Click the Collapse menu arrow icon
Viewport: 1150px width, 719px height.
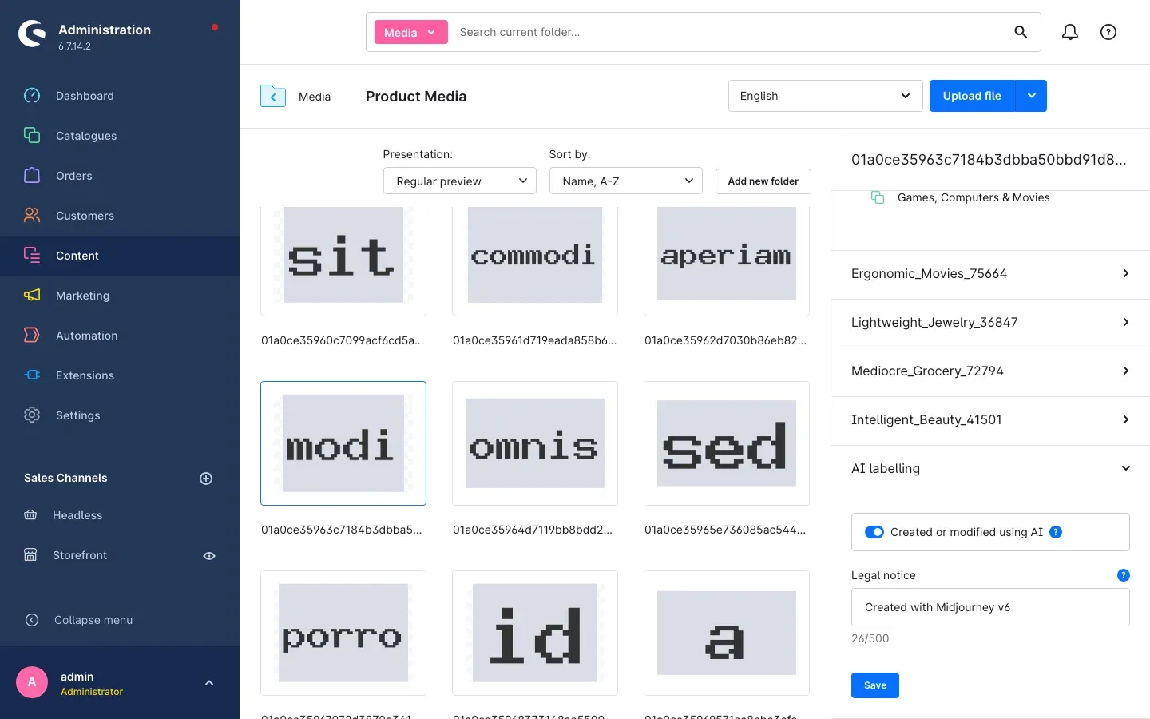click(x=32, y=620)
